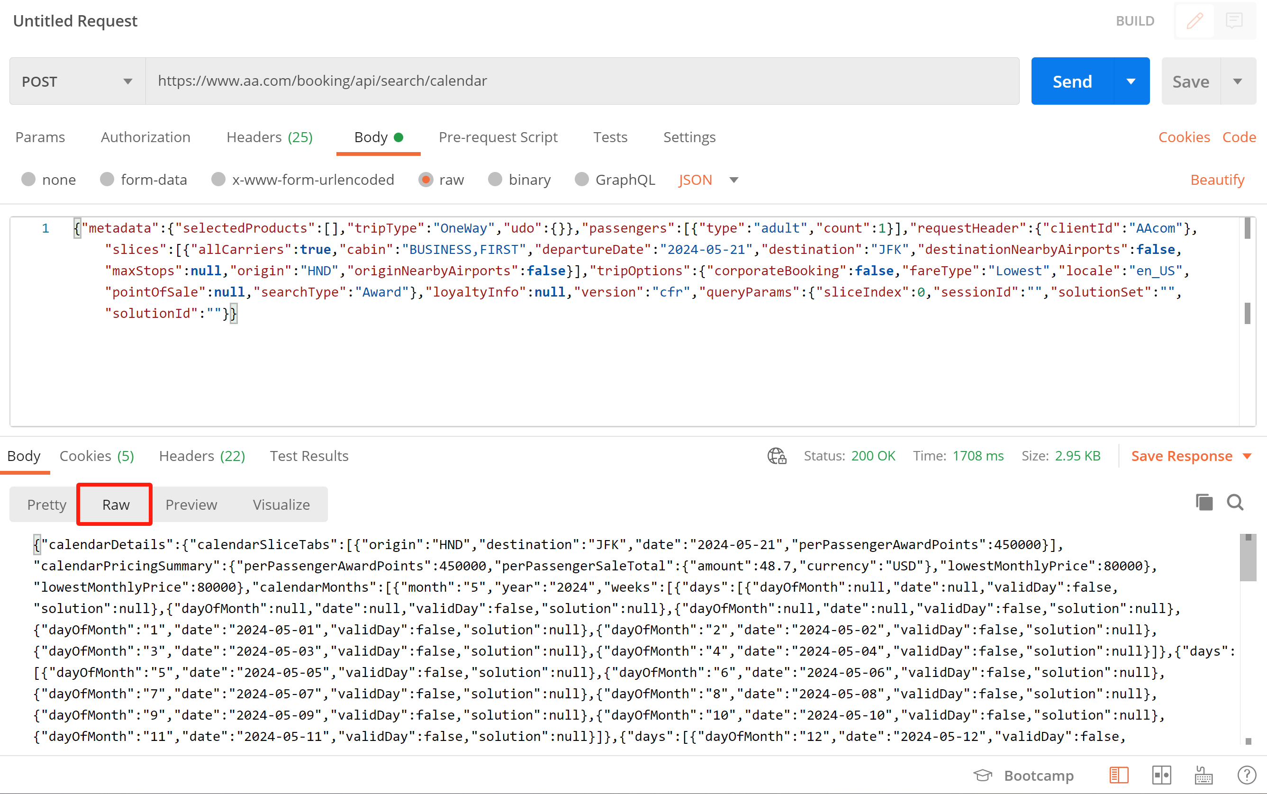1267x794 pixels.
Task: Switch to single pane layout icon
Action: click(x=1119, y=775)
